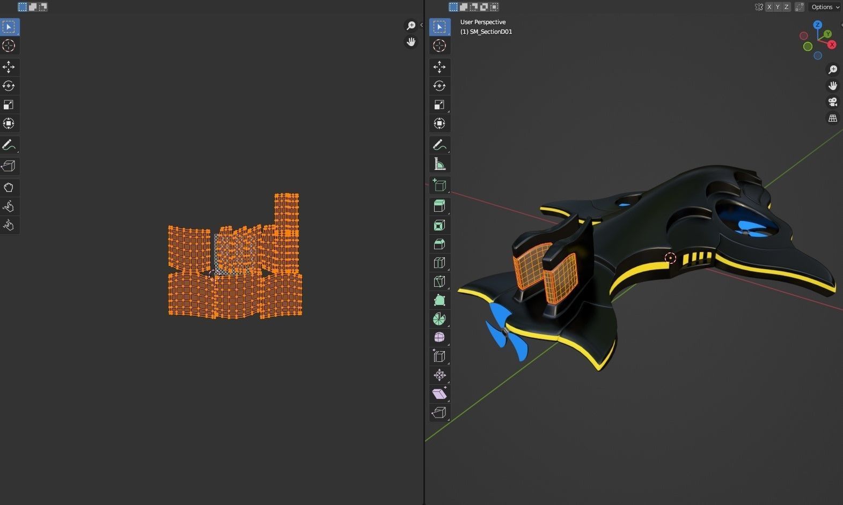843x505 pixels.
Task: Expand the UV editor sidebar arrow
Action: [421, 25]
